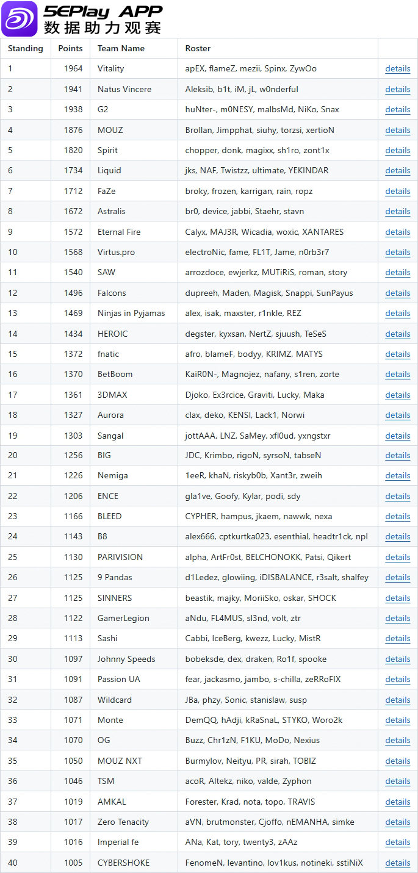Click the Roster column header
The height and width of the screenshot is (873, 418).
[x=198, y=48]
